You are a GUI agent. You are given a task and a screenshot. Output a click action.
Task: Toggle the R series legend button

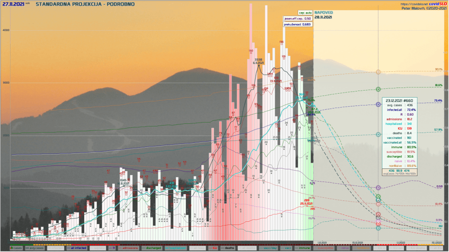[x=113, y=248]
